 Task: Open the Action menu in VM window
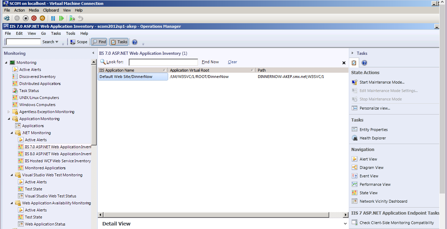point(19,10)
